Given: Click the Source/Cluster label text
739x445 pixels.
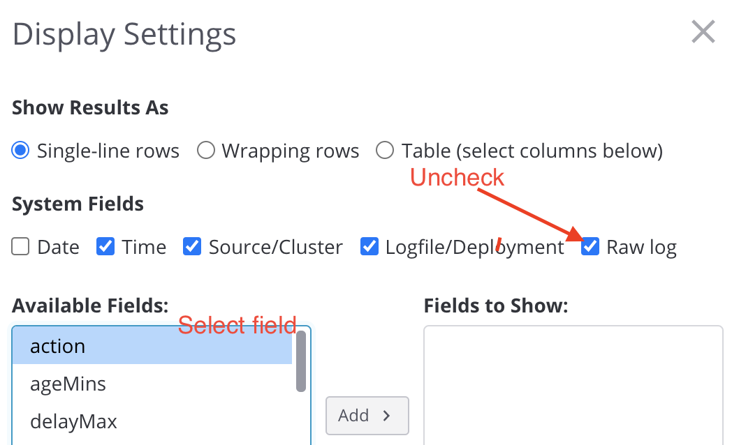Looking at the screenshot, I should pos(276,247).
